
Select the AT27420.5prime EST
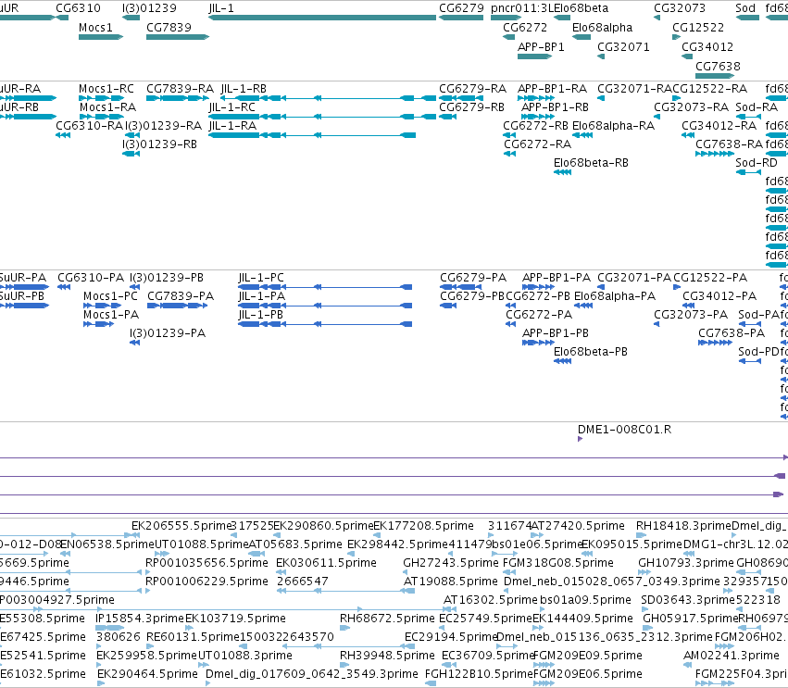coord(535,535)
